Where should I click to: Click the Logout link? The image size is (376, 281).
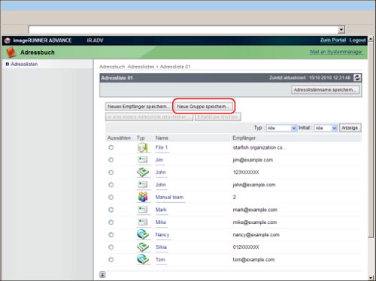tap(357, 40)
